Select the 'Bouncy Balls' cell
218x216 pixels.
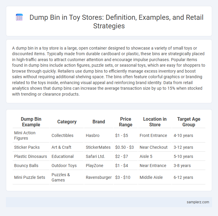coord(31,166)
